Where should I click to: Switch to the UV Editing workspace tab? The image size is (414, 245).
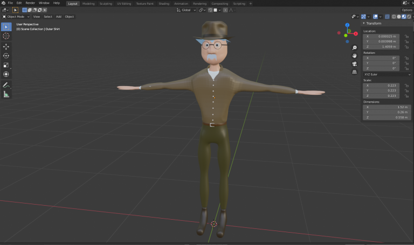tap(124, 4)
